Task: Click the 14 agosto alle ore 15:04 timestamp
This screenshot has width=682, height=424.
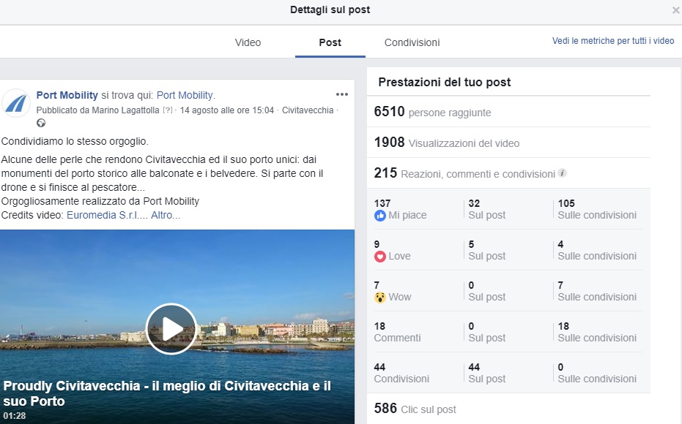Action: coord(227,110)
